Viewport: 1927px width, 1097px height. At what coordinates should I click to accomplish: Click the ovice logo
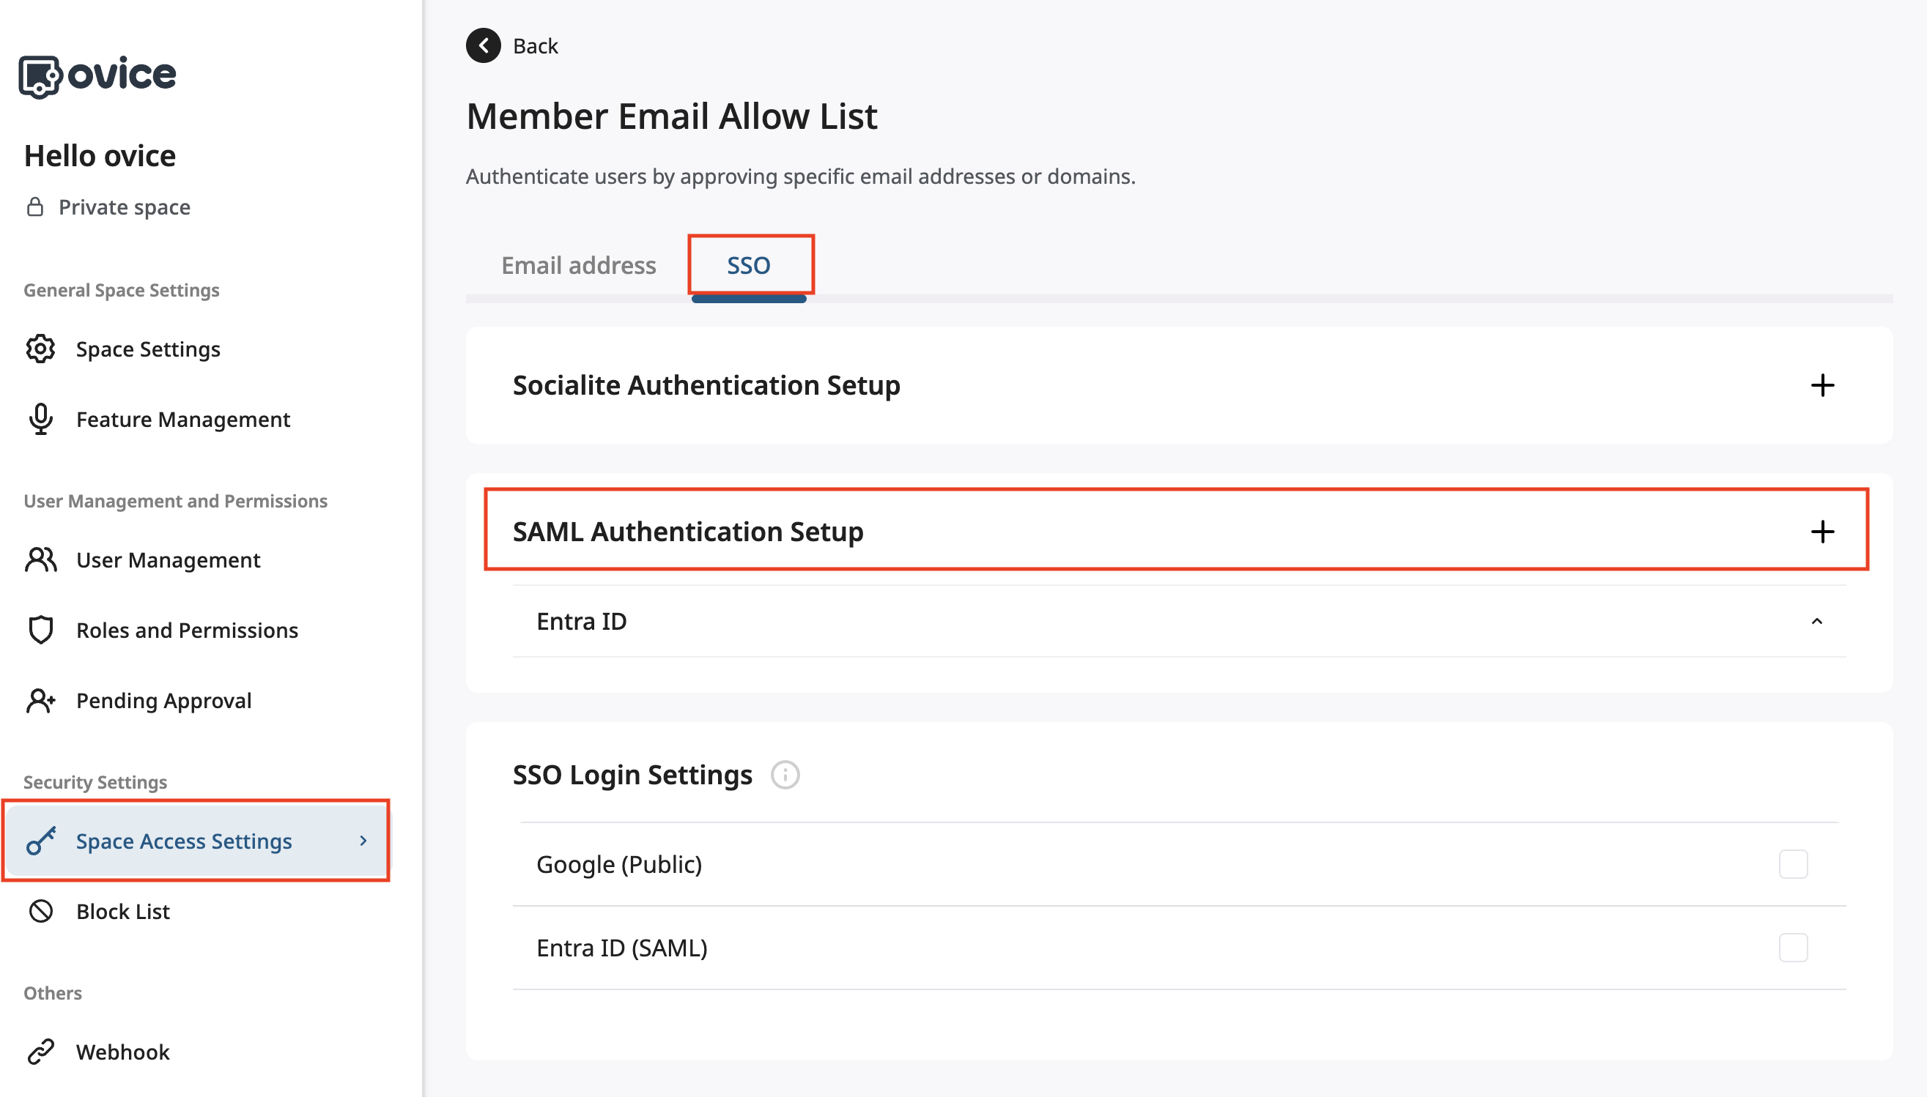pyautogui.click(x=97, y=75)
